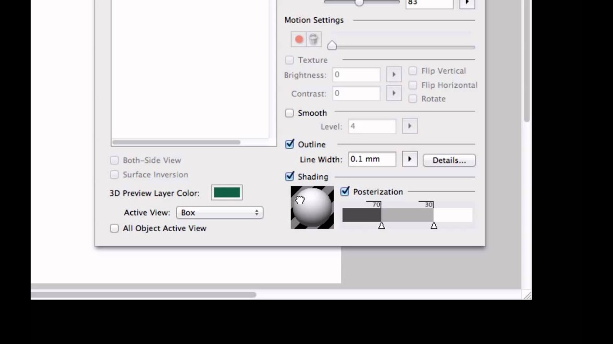Disable the Outline option

[x=289, y=144]
